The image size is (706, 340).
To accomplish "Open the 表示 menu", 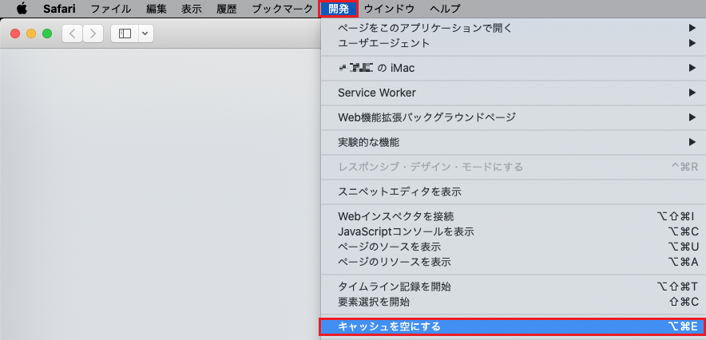I will coord(192,9).
